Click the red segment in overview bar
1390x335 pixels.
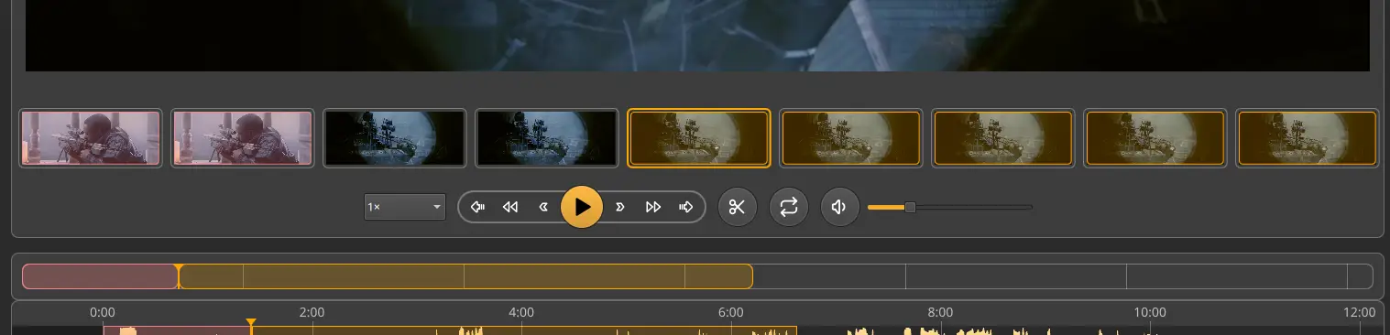coord(100,276)
